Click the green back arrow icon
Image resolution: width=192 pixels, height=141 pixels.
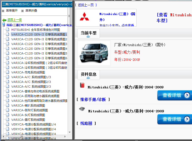click(x=4, y=20)
